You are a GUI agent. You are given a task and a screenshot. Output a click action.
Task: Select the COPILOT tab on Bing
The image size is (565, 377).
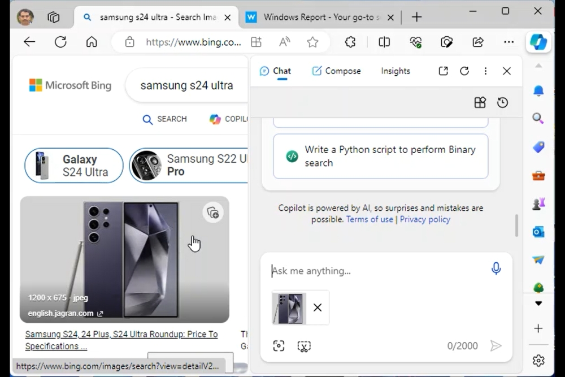point(228,119)
